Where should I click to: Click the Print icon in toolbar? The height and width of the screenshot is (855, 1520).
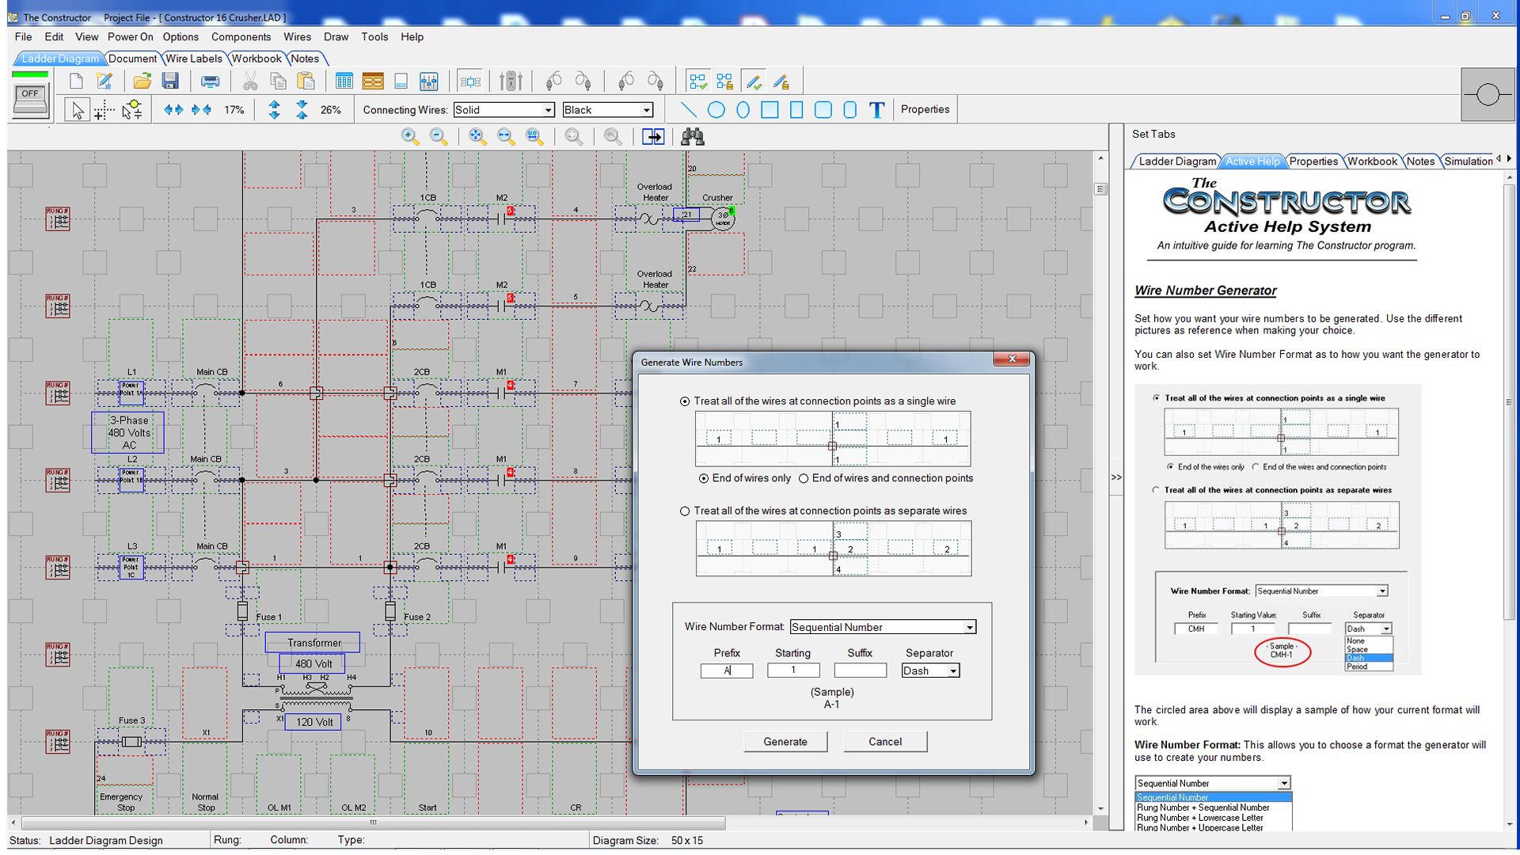[210, 81]
